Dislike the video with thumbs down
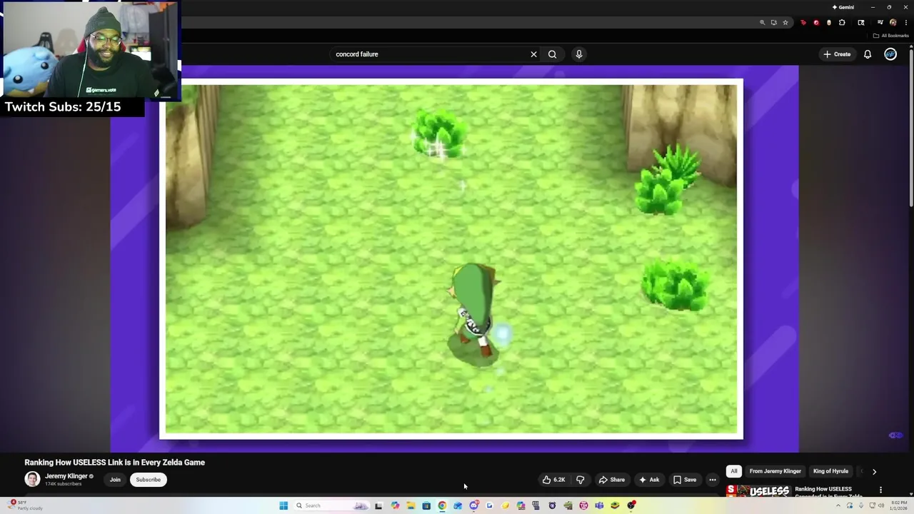914x514 pixels. pyautogui.click(x=580, y=480)
